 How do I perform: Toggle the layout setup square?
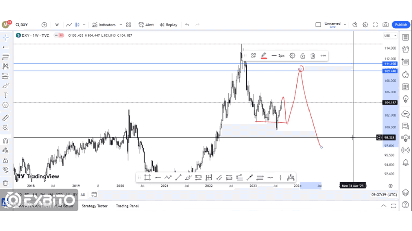318,25
